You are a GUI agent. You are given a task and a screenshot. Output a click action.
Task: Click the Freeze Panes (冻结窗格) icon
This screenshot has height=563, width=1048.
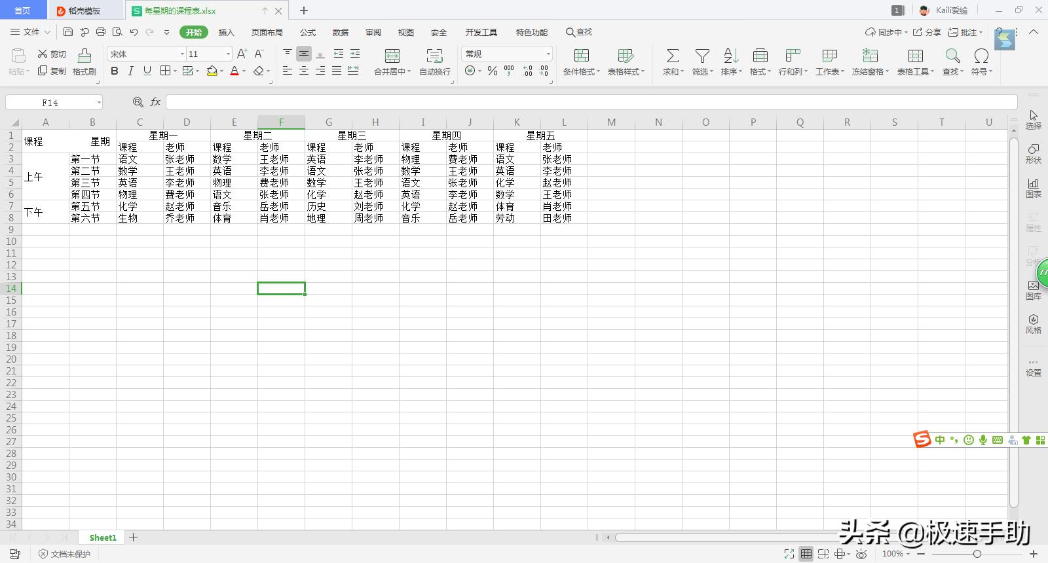click(870, 56)
